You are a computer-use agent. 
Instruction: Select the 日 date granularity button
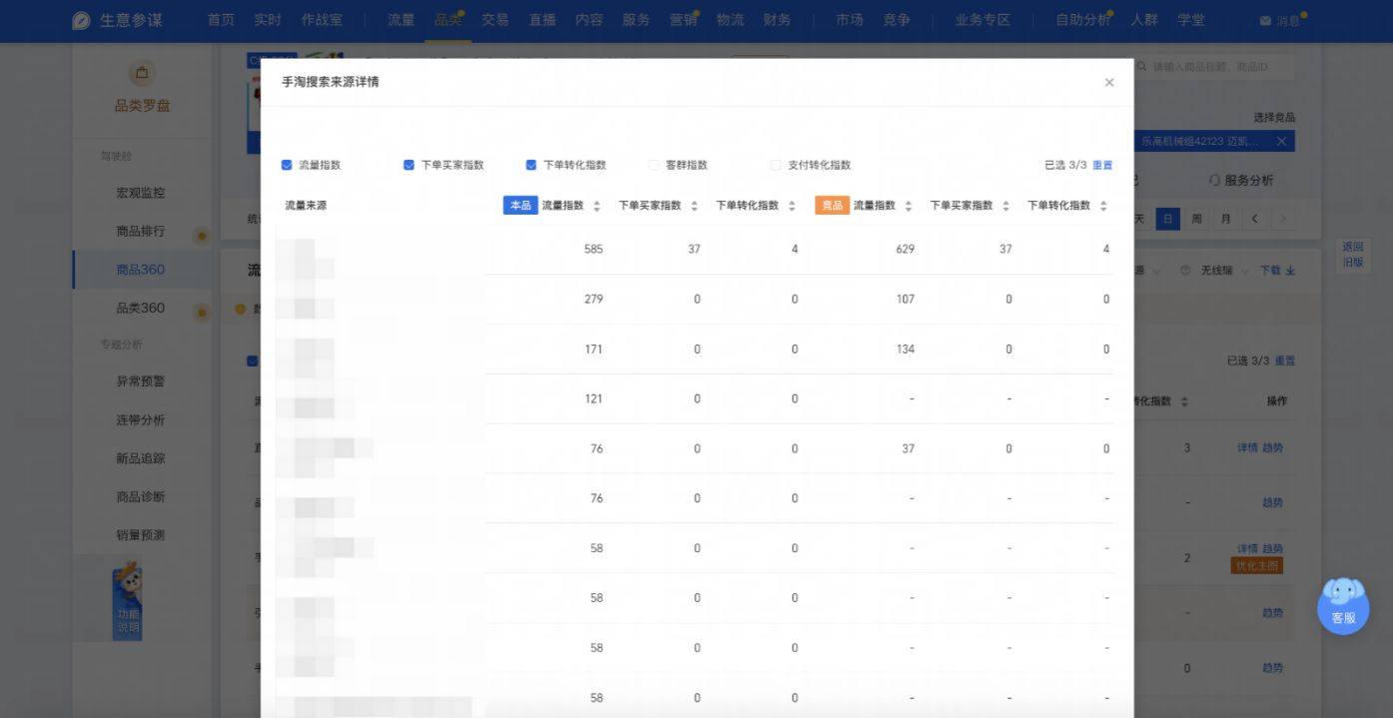[1167, 219]
